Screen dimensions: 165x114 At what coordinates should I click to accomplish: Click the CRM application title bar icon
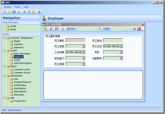pos(3,2)
